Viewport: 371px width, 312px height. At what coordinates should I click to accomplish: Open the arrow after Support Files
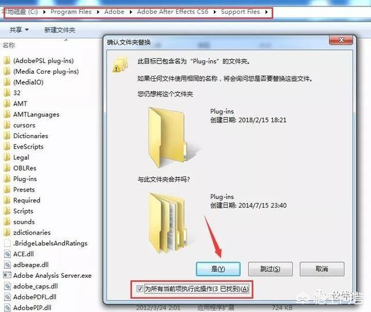(x=267, y=12)
